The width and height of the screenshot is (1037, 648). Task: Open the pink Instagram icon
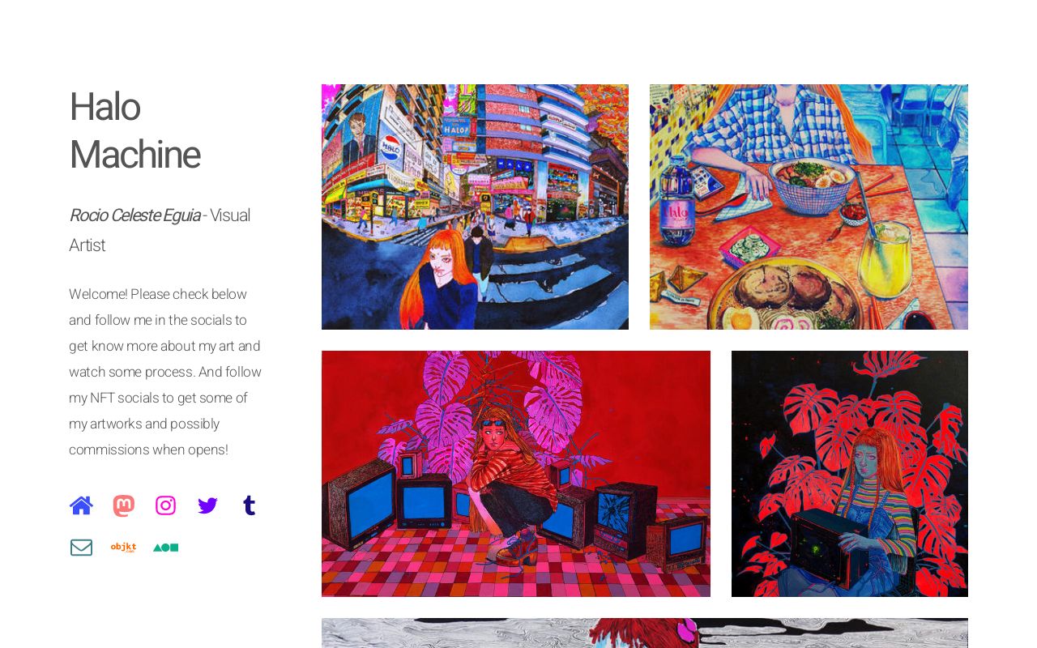pyautogui.click(x=165, y=505)
